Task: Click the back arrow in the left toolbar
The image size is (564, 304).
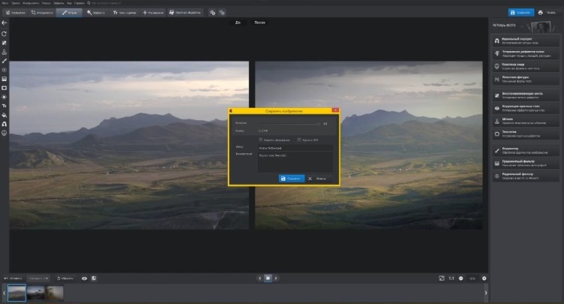Action: coord(5,23)
